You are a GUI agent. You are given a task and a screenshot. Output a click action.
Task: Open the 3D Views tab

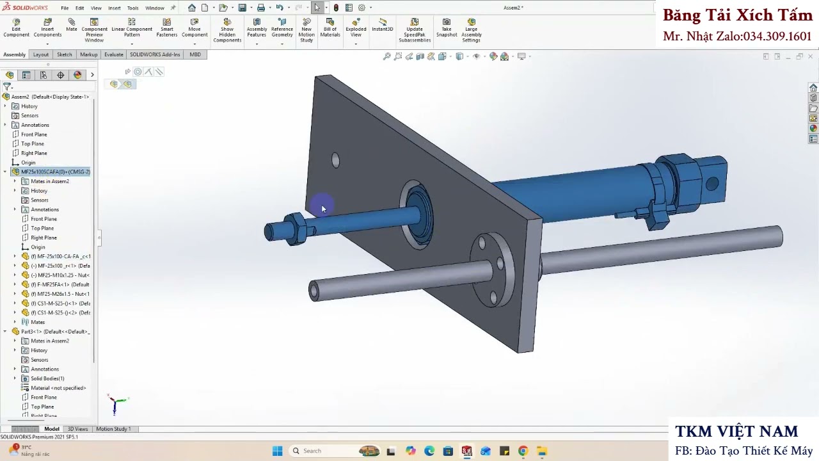77,429
